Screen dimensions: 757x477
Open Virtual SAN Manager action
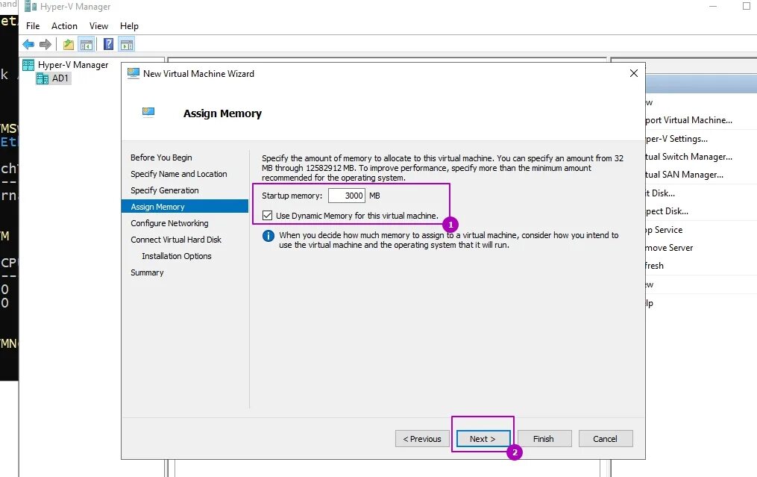click(685, 175)
